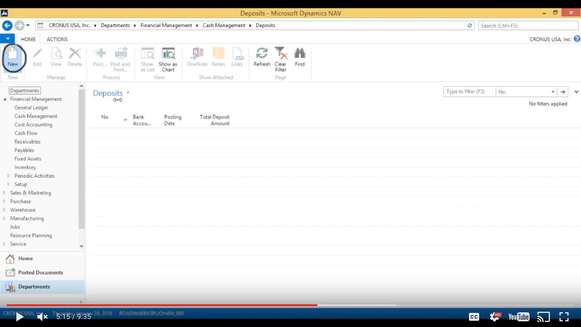Expand the filter pane chevron

click(x=576, y=92)
